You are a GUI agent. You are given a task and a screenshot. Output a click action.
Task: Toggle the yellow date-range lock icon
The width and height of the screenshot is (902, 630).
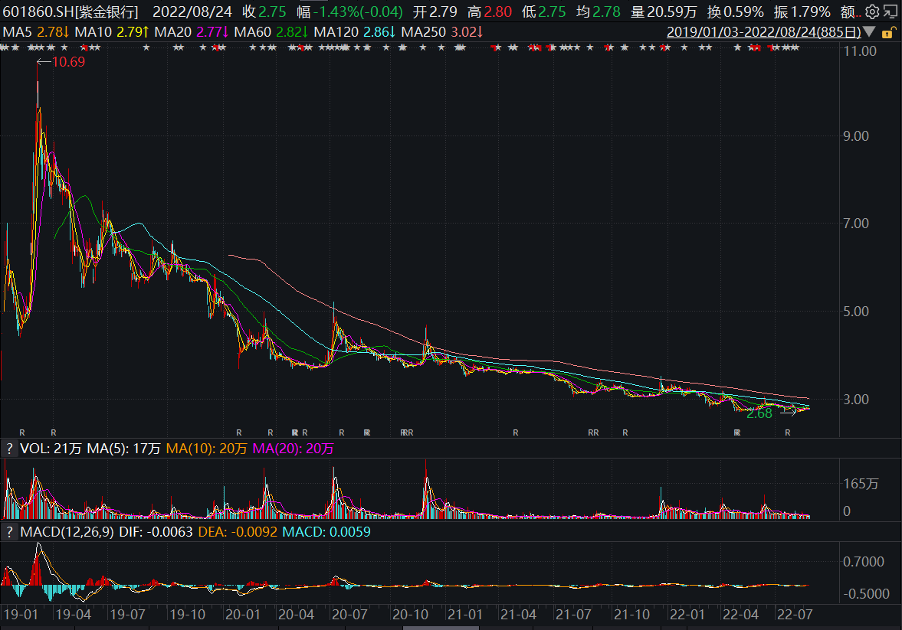click(888, 32)
